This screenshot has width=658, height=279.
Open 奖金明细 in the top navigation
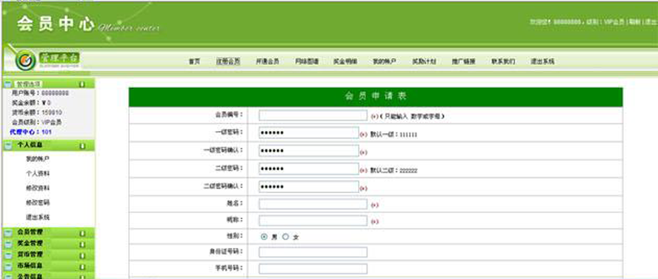(x=345, y=61)
